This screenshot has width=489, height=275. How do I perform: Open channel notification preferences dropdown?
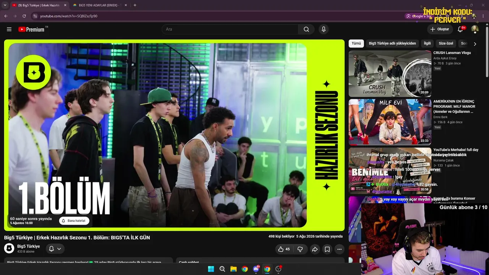[x=55, y=249]
